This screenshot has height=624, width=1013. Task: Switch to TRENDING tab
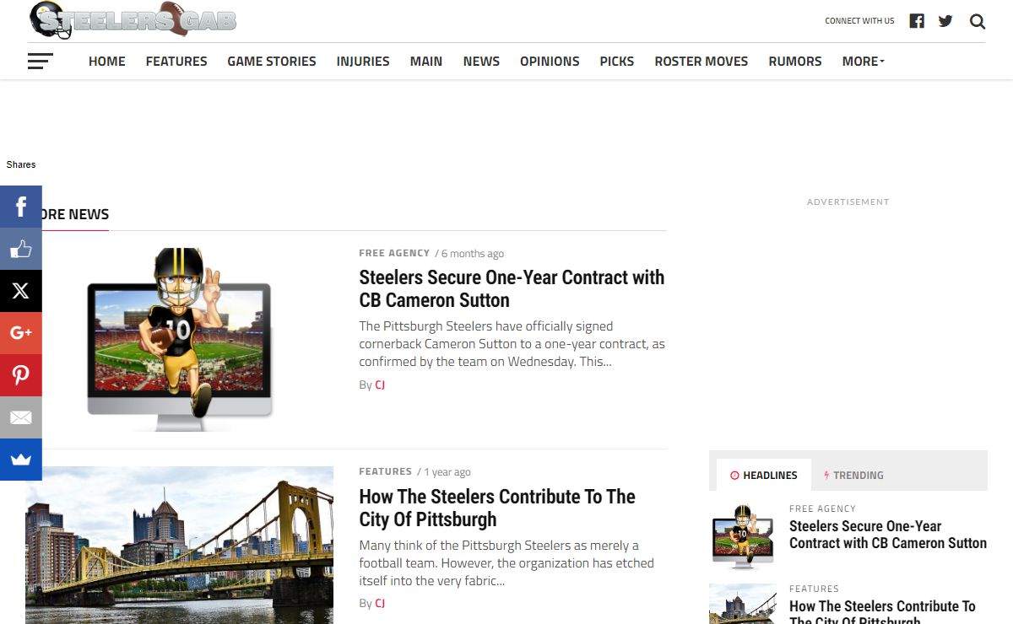pos(853,475)
